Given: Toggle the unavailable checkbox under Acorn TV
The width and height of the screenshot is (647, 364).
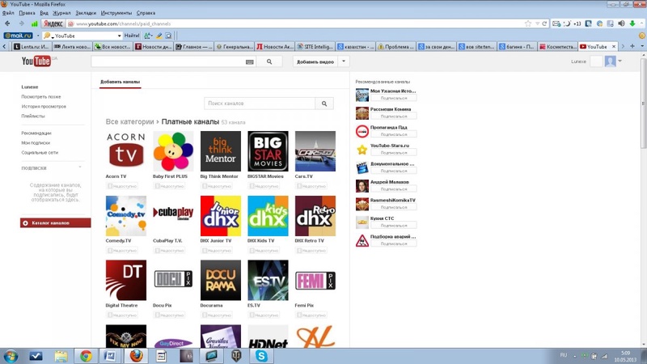Looking at the screenshot, I should click(x=110, y=187).
